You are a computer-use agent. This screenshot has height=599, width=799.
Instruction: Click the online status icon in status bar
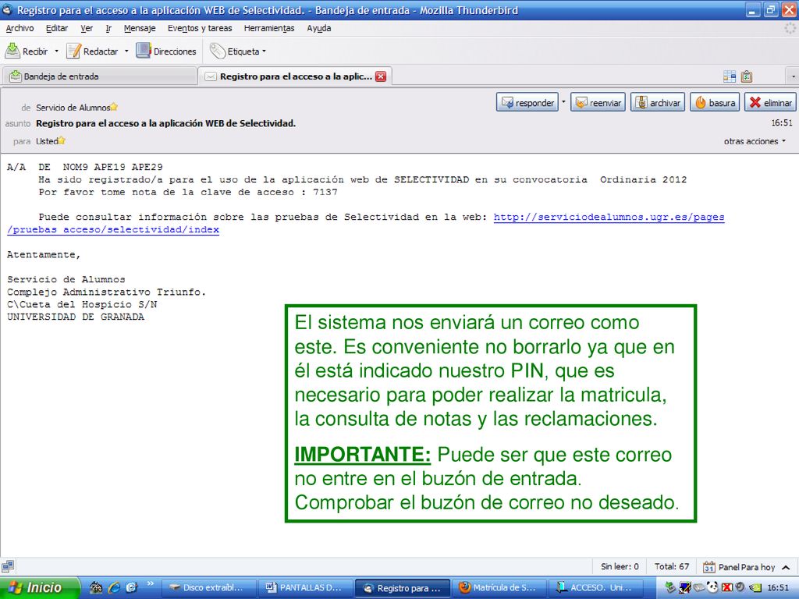[x=8, y=566]
